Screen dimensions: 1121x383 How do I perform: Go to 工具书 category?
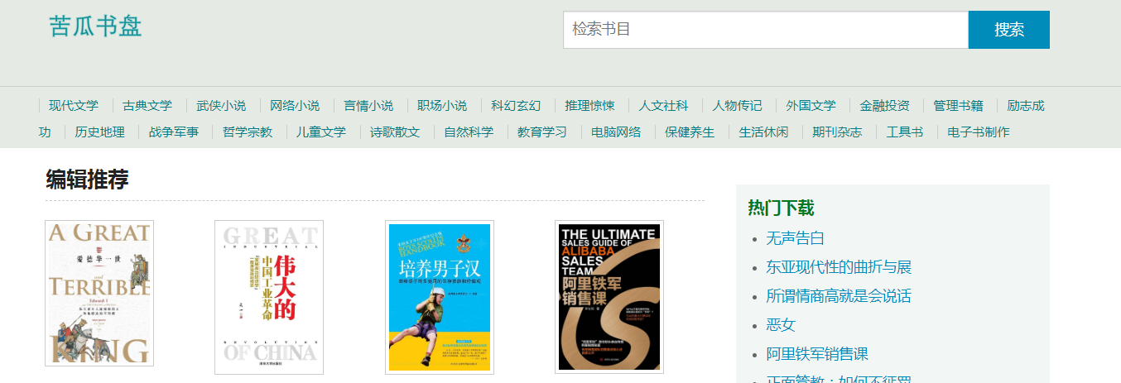[x=905, y=132]
